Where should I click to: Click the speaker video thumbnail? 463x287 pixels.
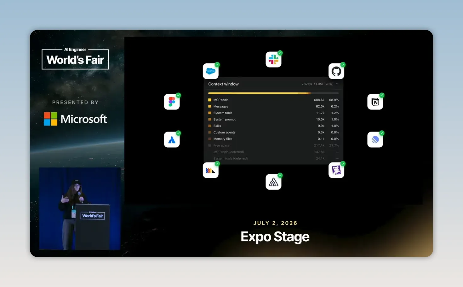pyautogui.click(x=80, y=208)
